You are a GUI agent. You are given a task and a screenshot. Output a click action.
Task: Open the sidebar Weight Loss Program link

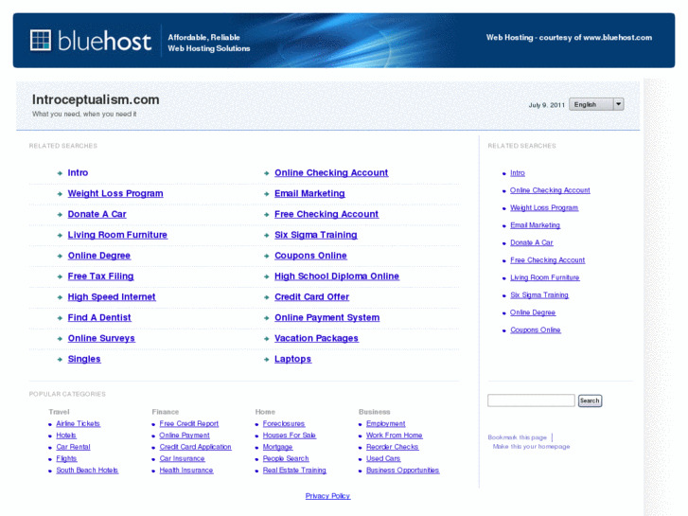[544, 207]
